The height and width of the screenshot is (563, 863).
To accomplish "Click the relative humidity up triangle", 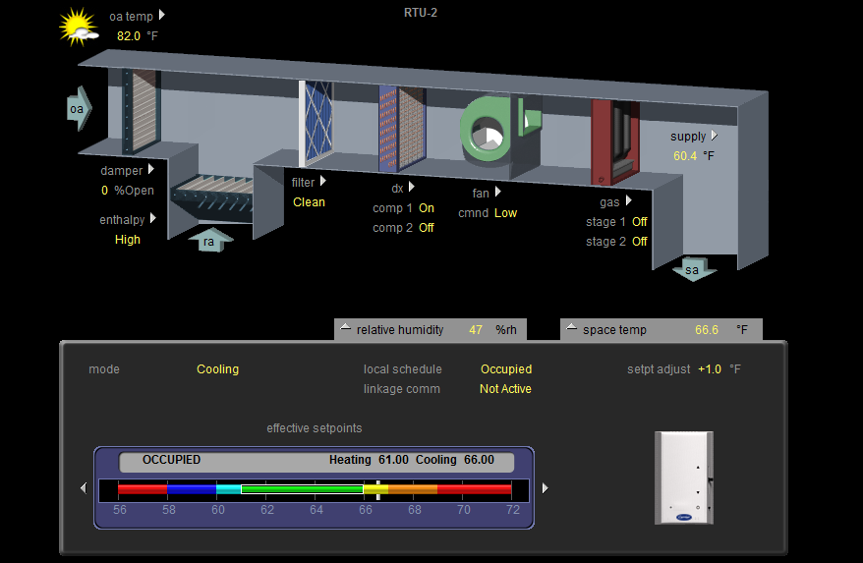I will (346, 327).
